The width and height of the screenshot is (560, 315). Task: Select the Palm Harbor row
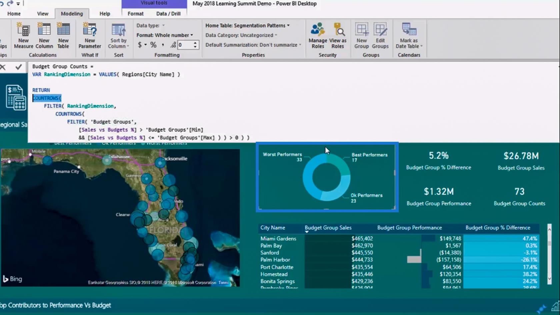pos(399,260)
